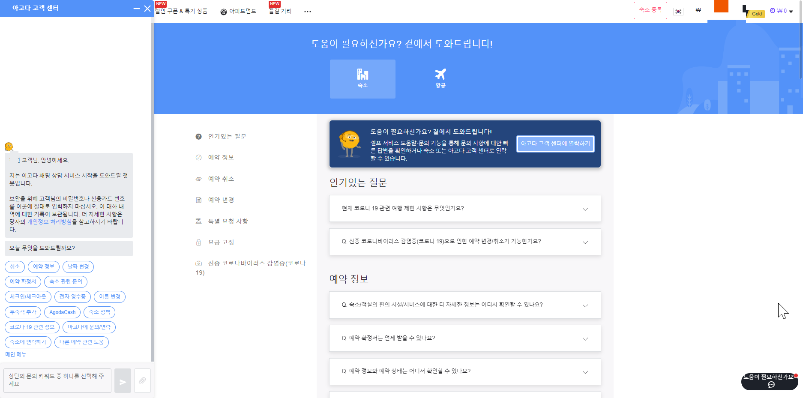Go to 요금 고정 sidebar section

click(x=221, y=242)
